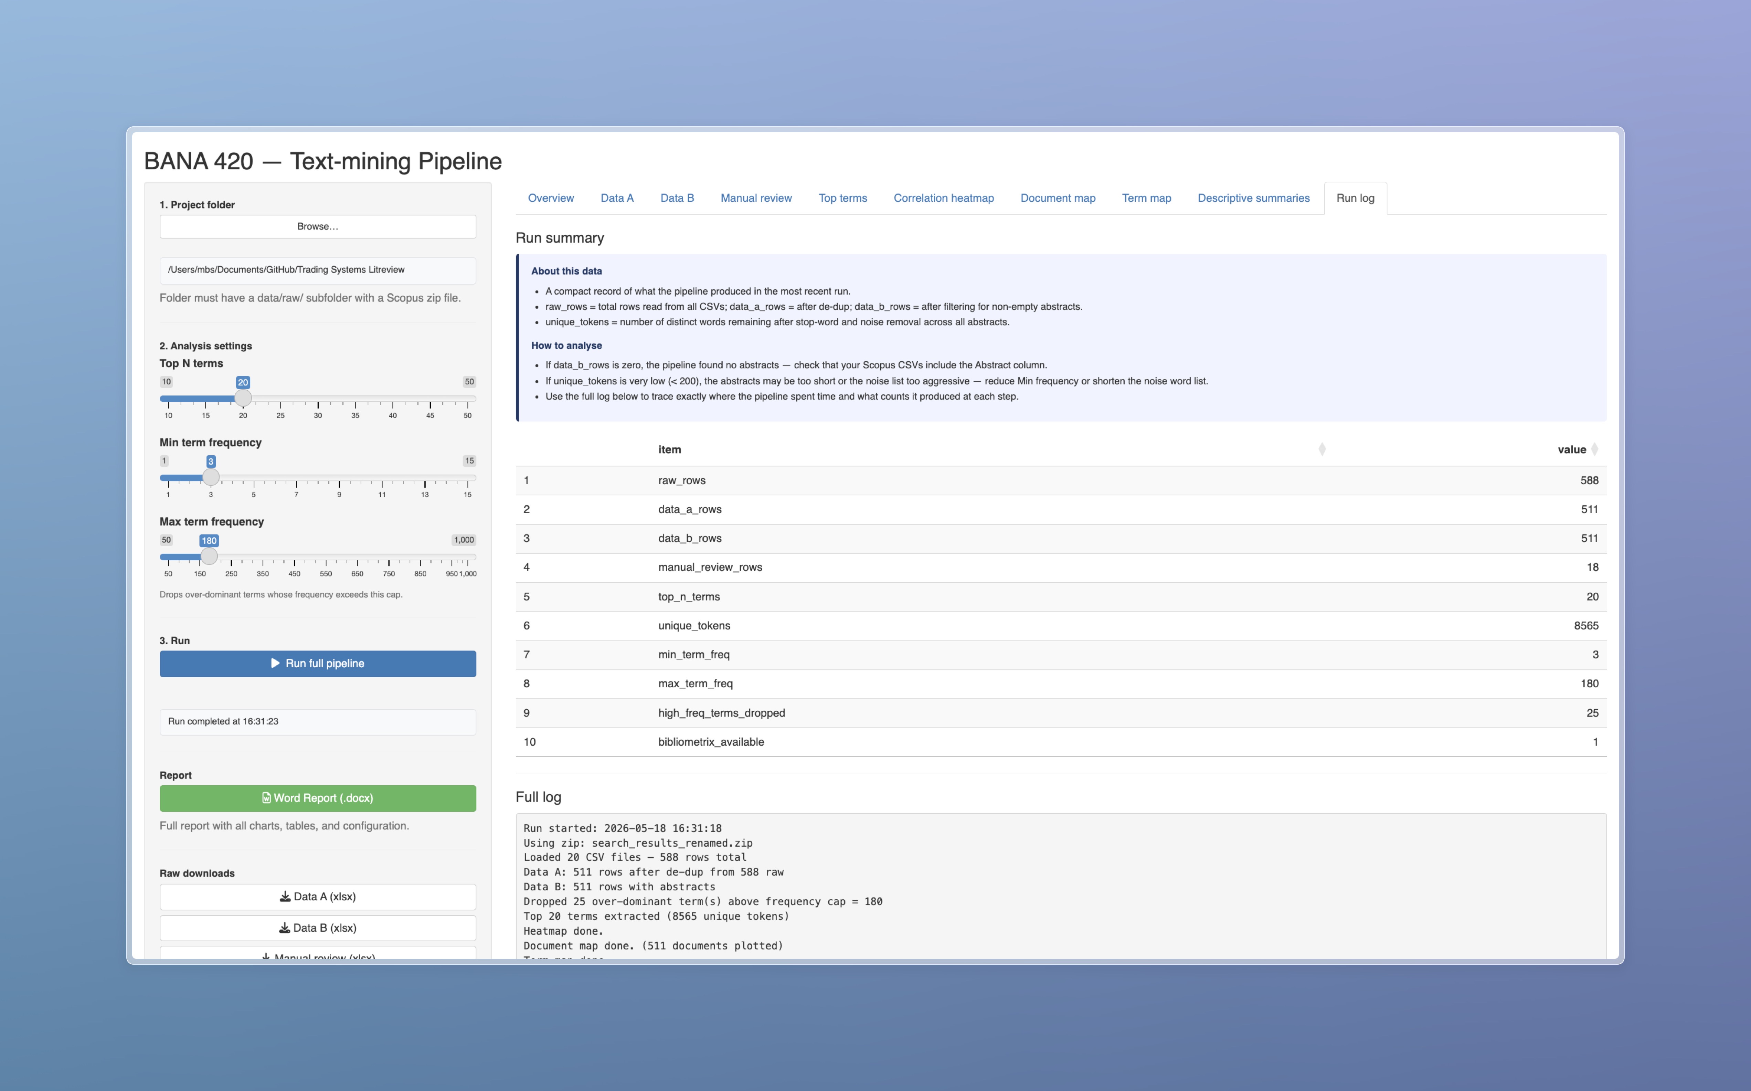Download the Word Report (.docx)

(x=317, y=798)
